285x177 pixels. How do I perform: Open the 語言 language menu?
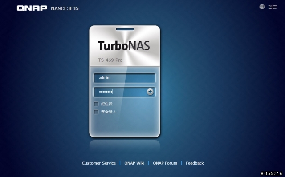273,7
